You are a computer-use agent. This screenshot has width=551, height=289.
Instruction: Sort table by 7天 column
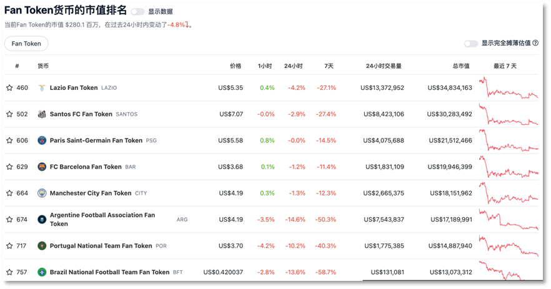point(329,66)
